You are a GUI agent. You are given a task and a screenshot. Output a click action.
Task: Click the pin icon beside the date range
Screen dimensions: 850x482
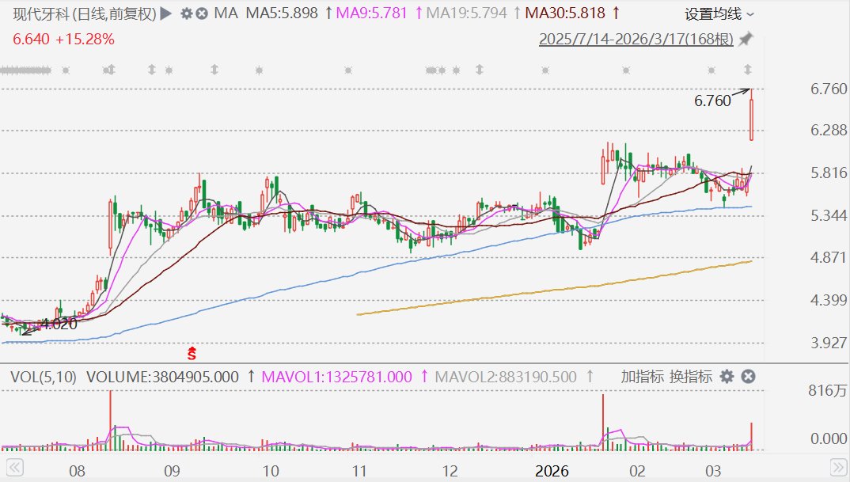tap(747, 39)
